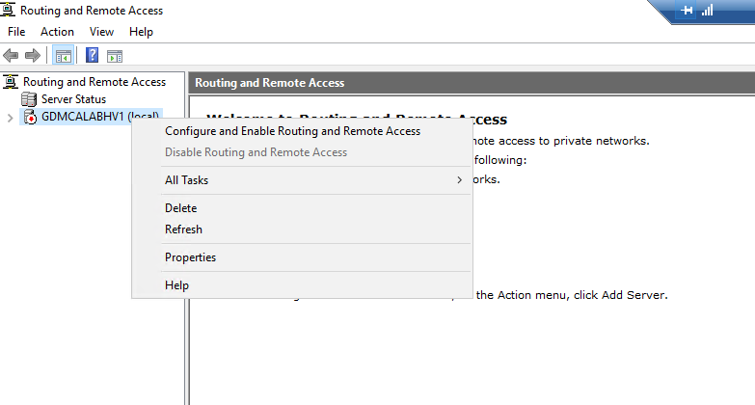755x405 pixels.
Task: Click the signal strength icon on connection bar
Action: (x=708, y=10)
